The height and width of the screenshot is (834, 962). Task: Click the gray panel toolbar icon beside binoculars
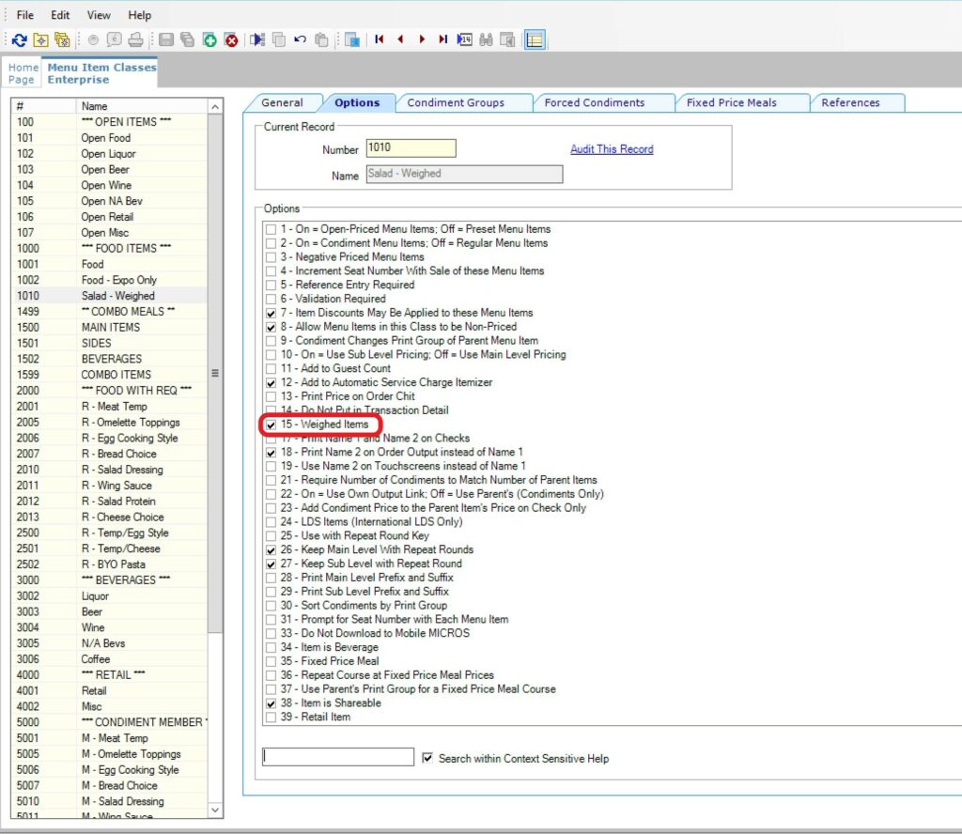507,40
